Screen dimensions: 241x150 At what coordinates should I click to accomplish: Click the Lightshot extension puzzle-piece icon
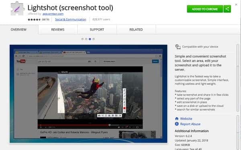[18, 9]
